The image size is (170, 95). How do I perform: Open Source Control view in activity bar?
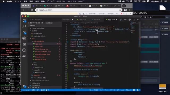24,32
